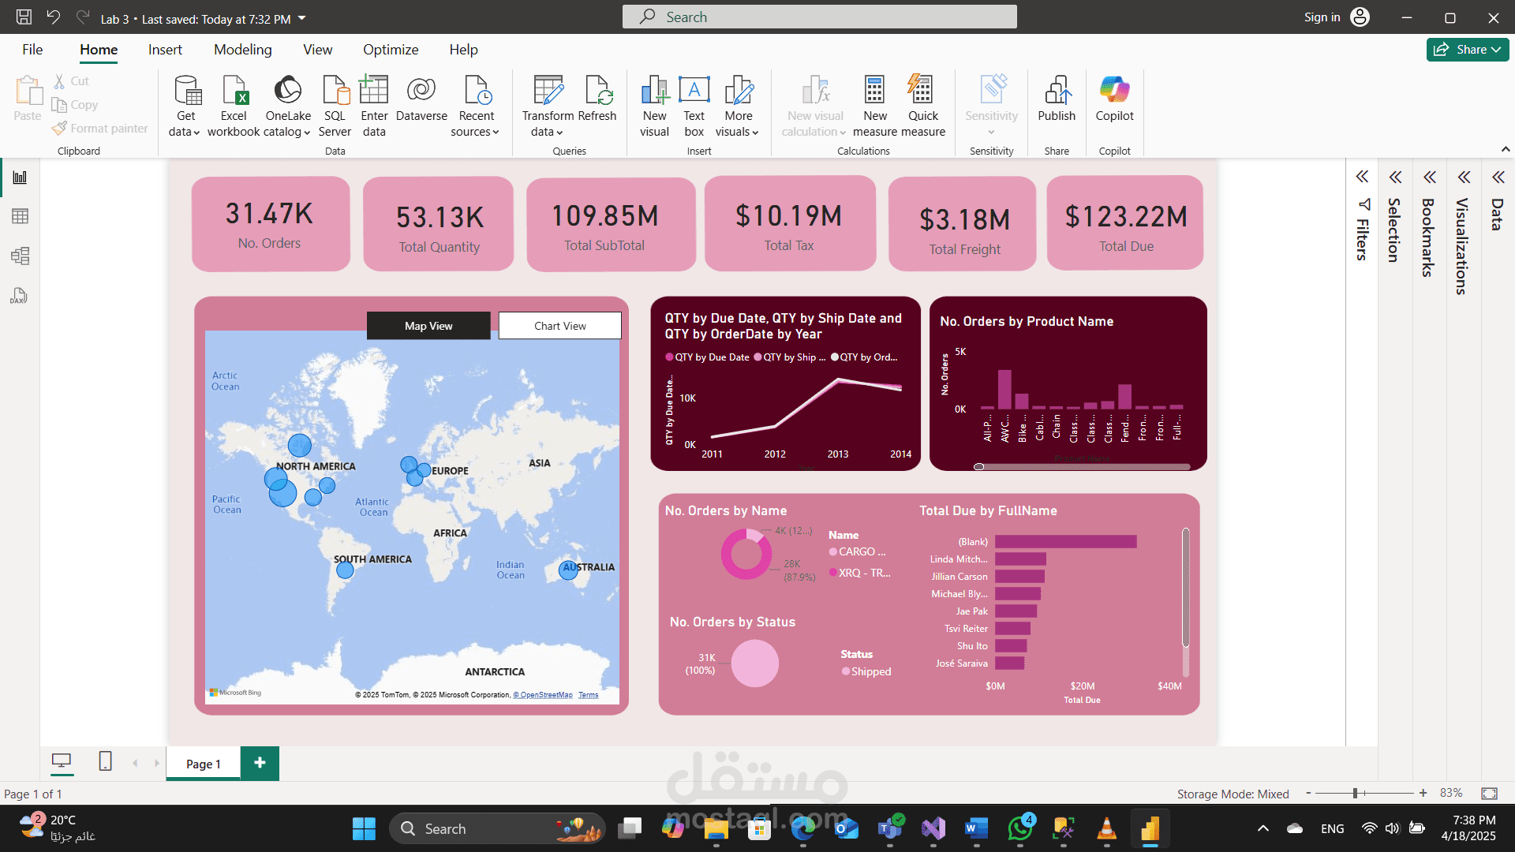Toggle CARGO legend item in donut chart

[858, 551]
